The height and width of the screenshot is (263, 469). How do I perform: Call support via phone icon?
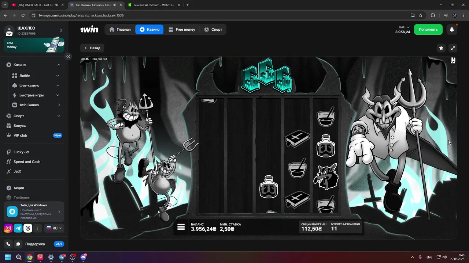tap(8, 244)
